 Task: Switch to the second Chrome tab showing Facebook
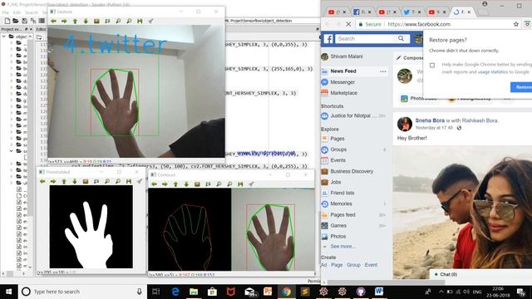[x=362, y=12]
